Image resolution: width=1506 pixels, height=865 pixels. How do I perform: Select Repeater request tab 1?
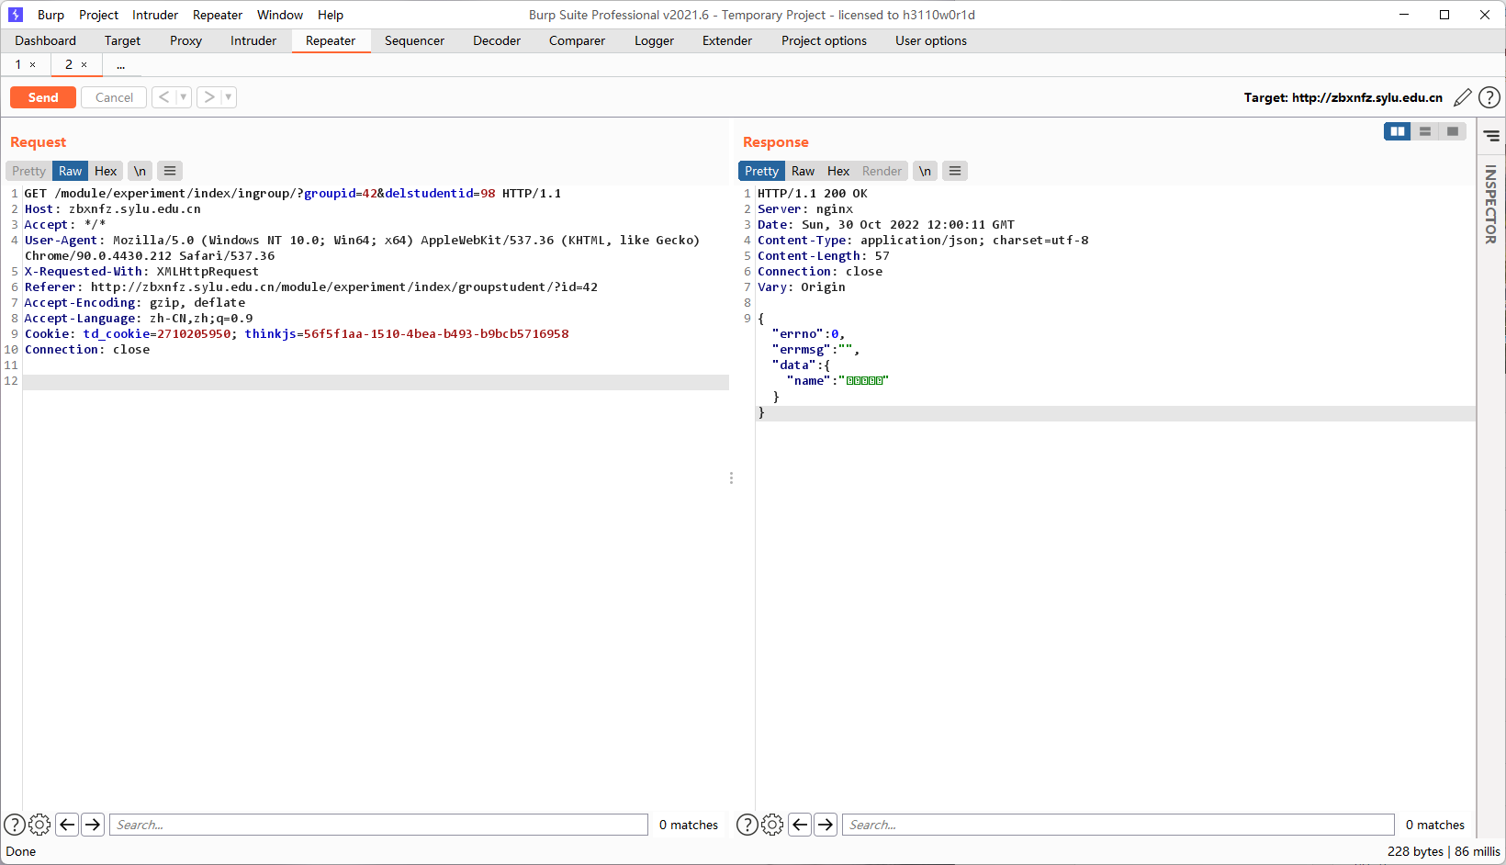point(17,64)
